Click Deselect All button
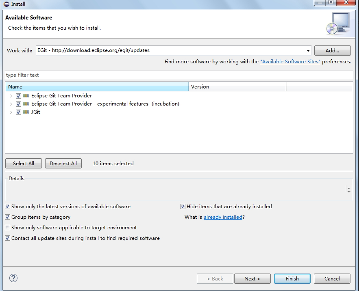 (63, 164)
